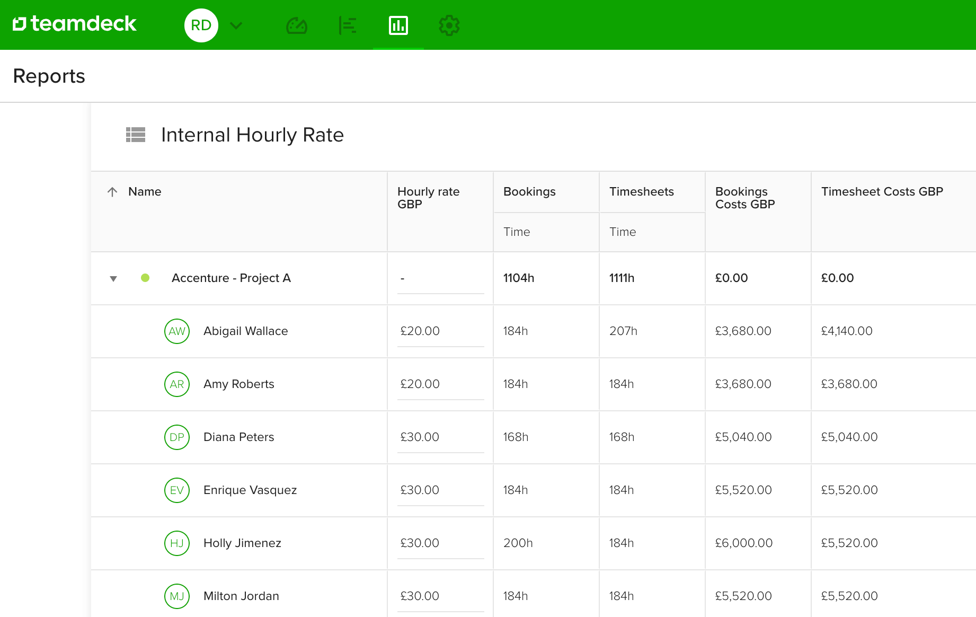This screenshot has height=617, width=976.
Task: Click the Timesheets column header
Action: (642, 191)
